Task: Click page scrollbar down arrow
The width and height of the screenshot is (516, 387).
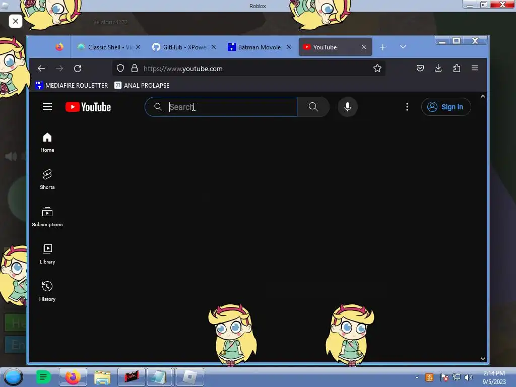Action: coord(483,359)
